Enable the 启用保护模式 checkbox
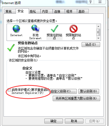 [9, 90]
